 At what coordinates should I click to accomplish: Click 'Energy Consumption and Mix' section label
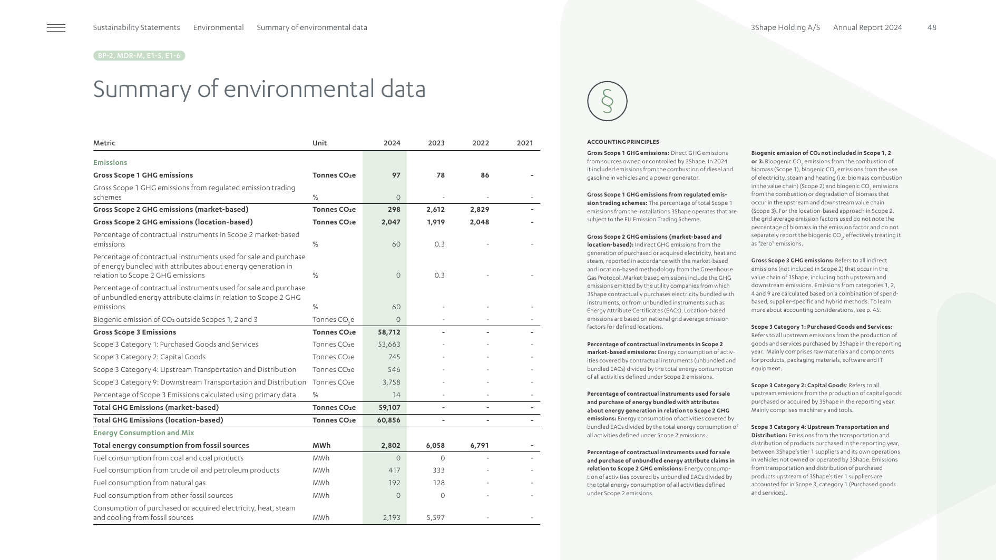tap(143, 433)
